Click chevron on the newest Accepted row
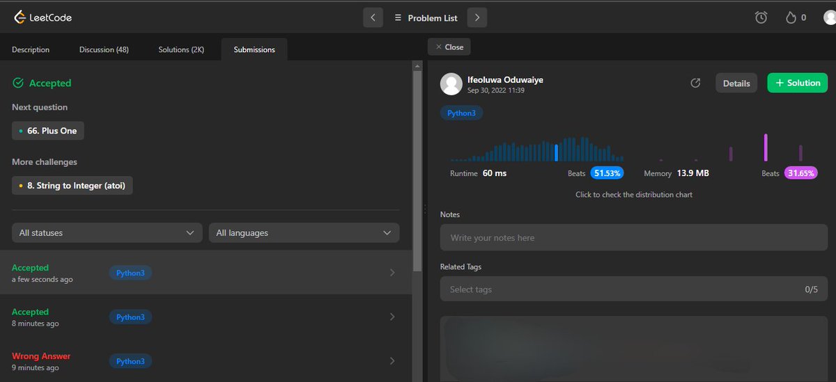 click(392, 273)
